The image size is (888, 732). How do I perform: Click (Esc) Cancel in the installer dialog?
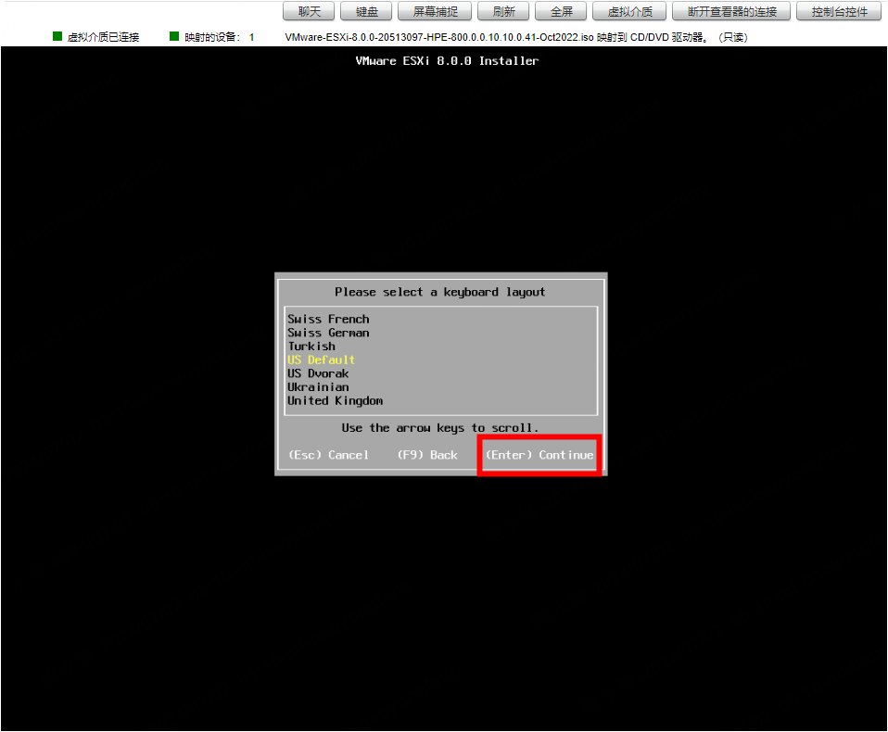point(328,455)
